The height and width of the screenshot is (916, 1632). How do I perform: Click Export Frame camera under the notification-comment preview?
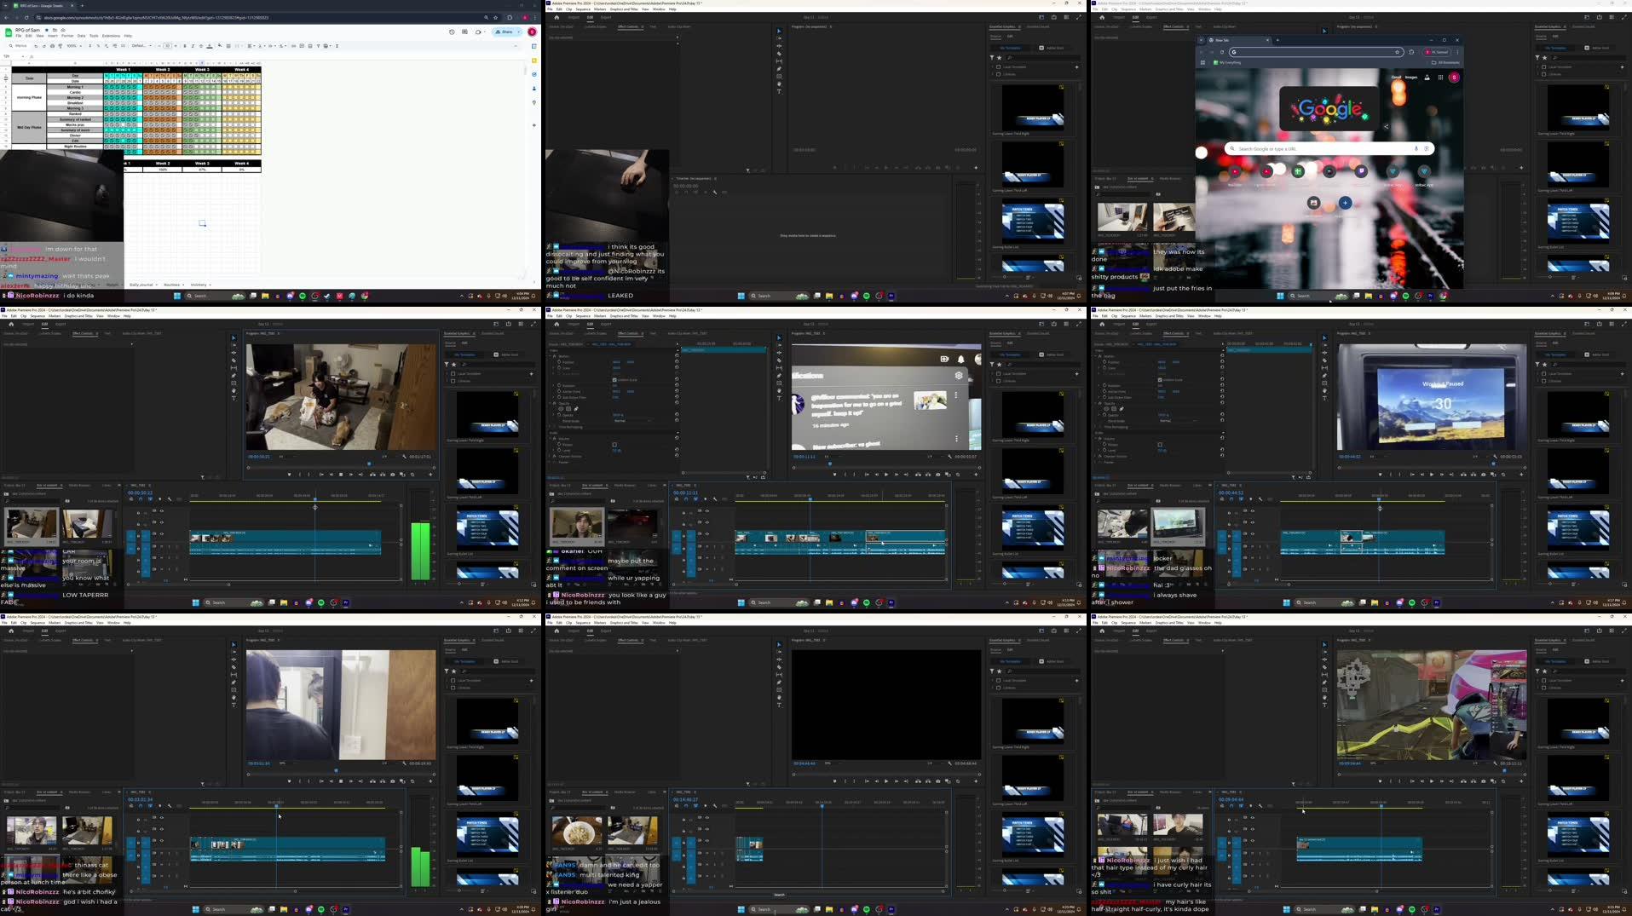tap(937, 475)
